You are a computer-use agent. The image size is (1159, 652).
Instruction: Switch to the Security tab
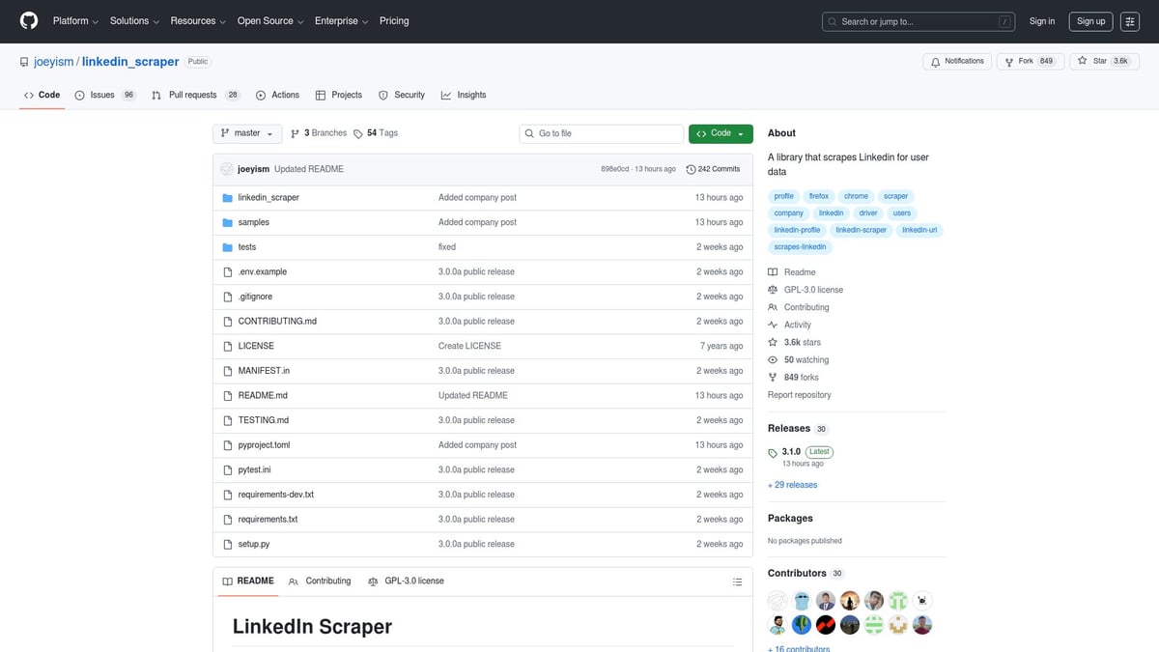point(402,95)
